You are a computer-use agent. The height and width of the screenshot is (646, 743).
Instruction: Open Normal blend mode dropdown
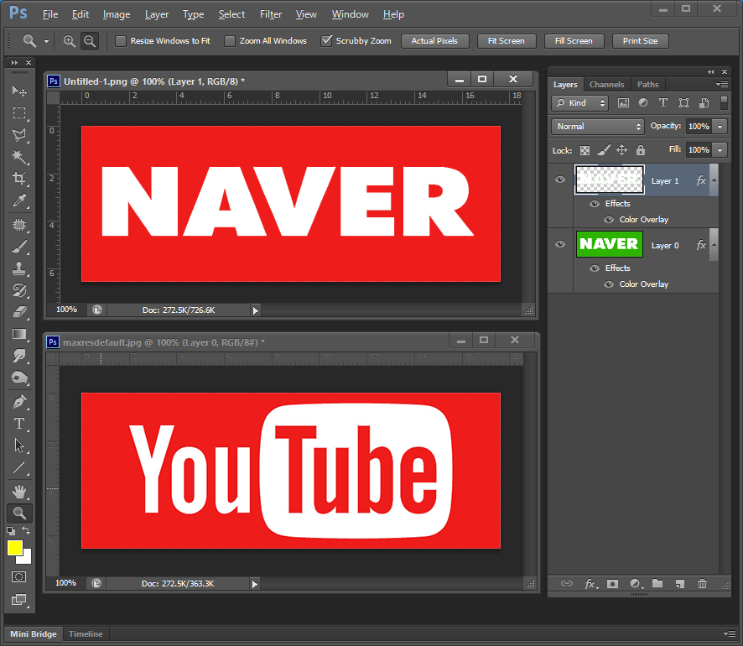pos(598,127)
